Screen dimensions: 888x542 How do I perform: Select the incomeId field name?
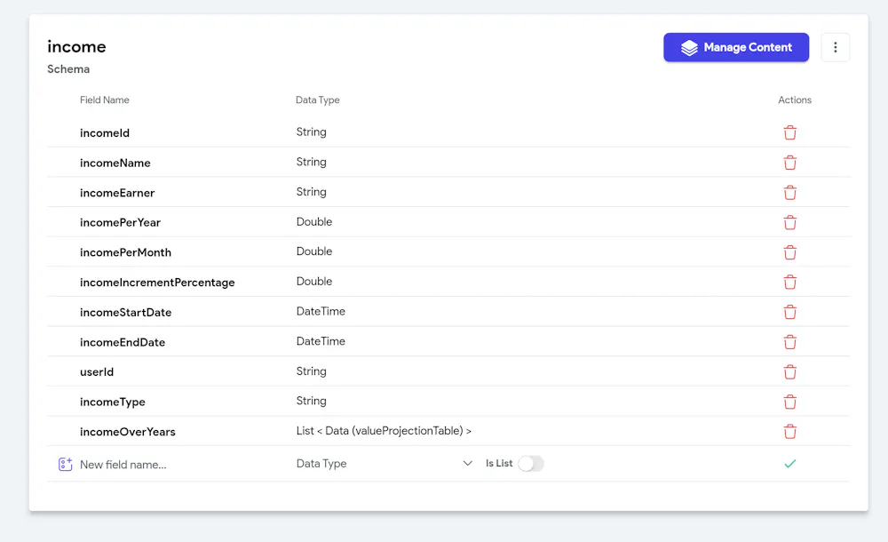[105, 132]
